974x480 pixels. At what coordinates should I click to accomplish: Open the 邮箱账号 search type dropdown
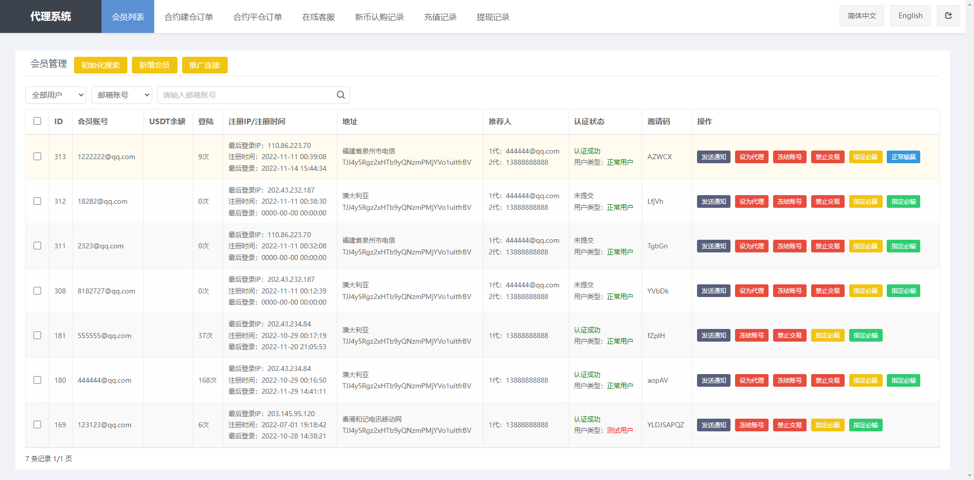(x=122, y=95)
